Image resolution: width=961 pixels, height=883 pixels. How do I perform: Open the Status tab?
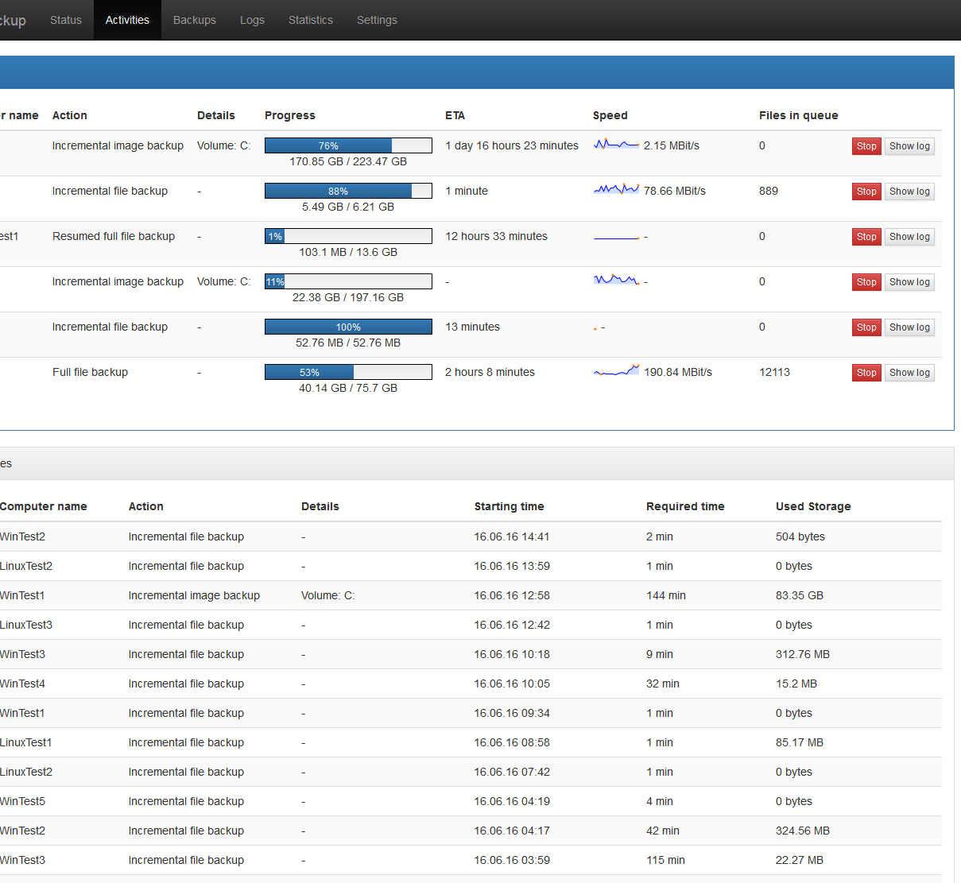click(x=66, y=20)
